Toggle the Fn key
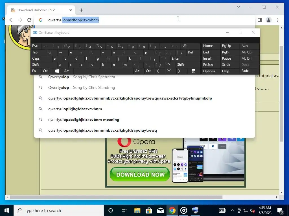The height and width of the screenshot is (216, 289). [36, 71]
